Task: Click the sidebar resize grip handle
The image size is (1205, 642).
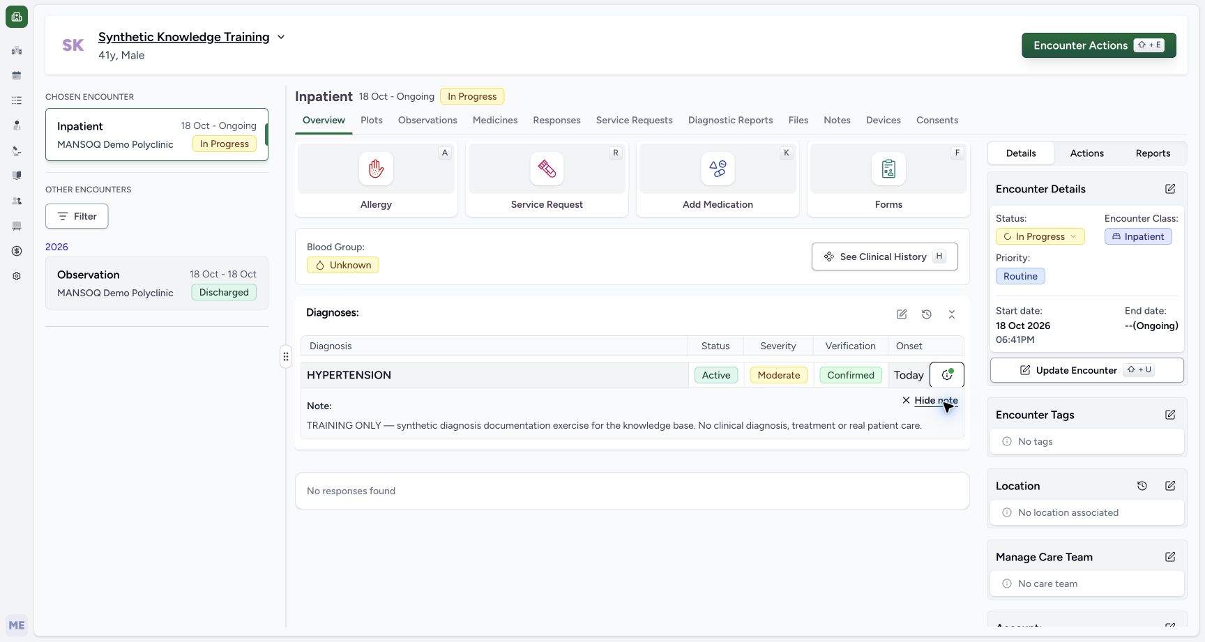Action: pyautogui.click(x=286, y=356)
